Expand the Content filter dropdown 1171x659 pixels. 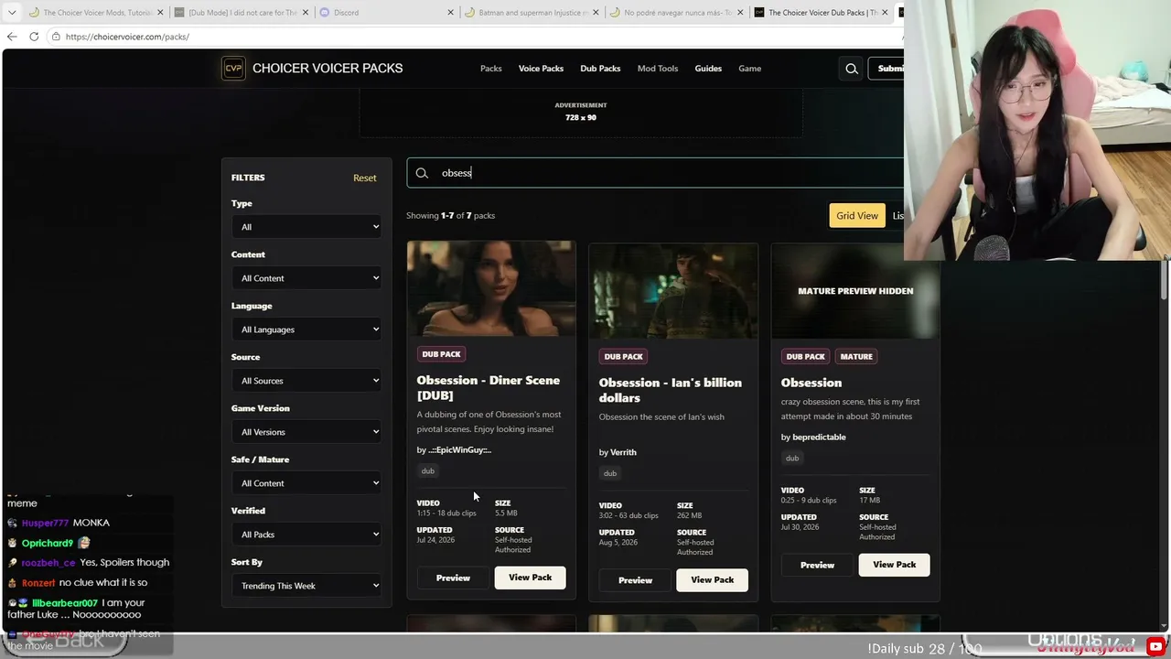point(306,278)
